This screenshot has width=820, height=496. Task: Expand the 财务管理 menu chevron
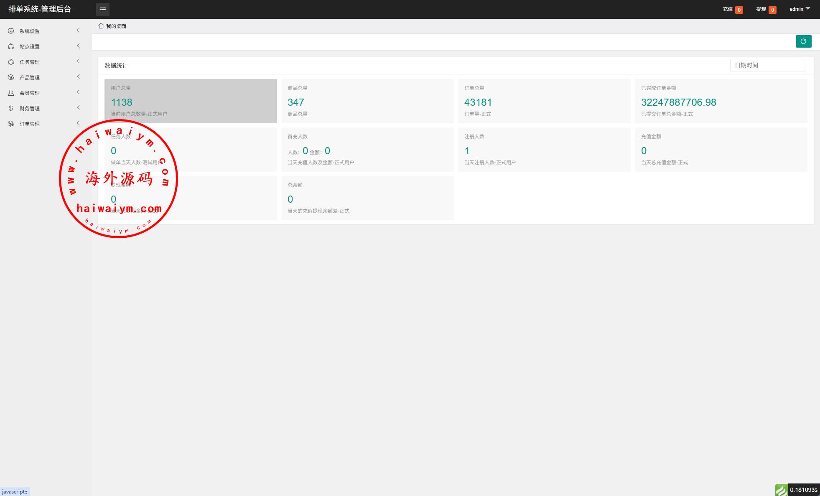click(x=78, y=107)
